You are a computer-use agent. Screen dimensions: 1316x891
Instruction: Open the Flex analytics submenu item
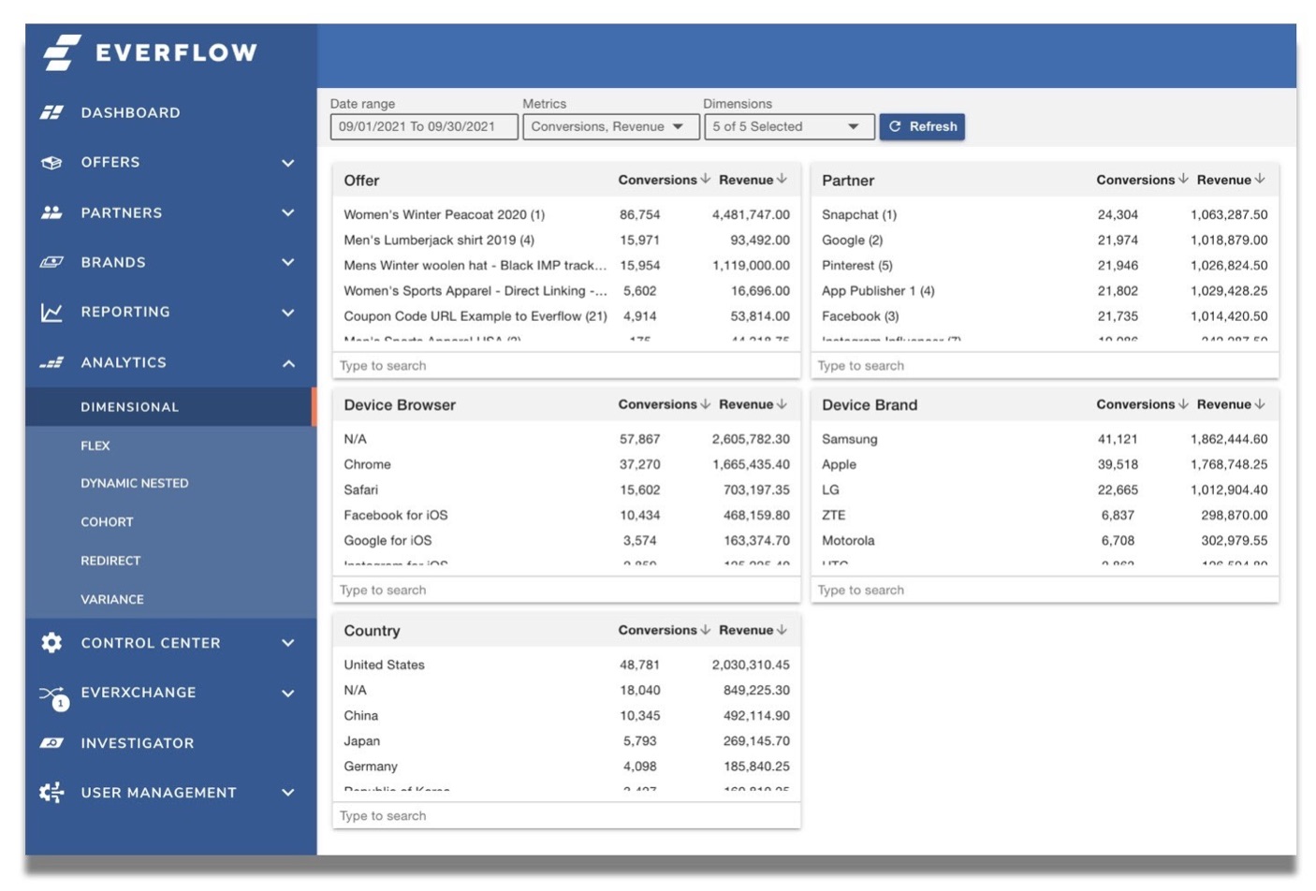point(95,445)
